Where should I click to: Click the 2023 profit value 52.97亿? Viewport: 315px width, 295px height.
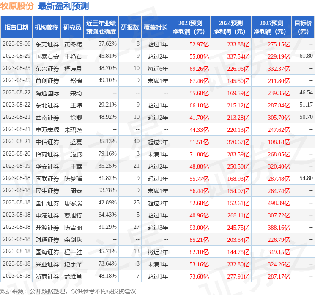coord(199,44)
